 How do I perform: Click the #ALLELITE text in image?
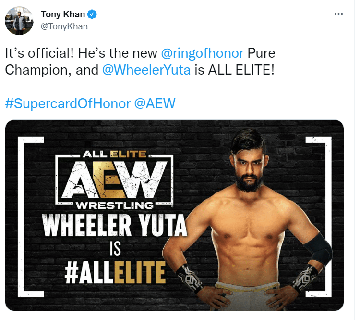[115, 272]
